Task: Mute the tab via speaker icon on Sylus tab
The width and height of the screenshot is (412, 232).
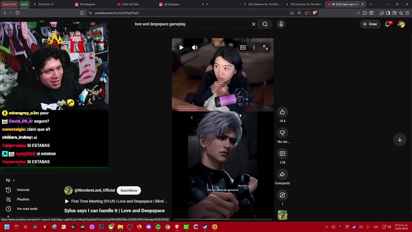Action: coord(333,4)
